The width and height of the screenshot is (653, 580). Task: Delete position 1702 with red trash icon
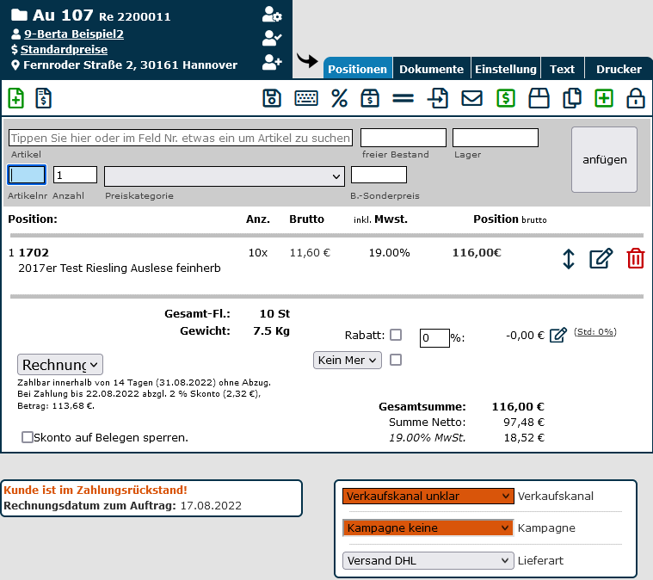click(x=635, y=258)
